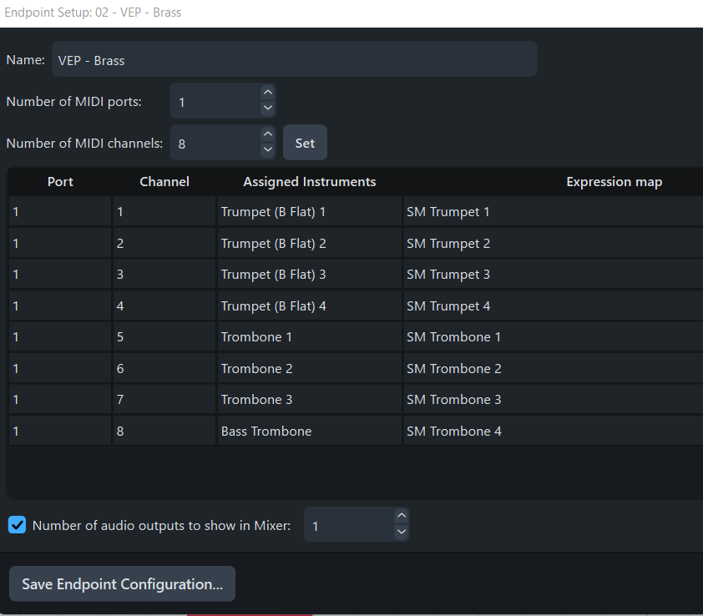This screenshot has width=703, height=616.
Task: Increase the number of MIDI channels
Action: coord(267,134)
